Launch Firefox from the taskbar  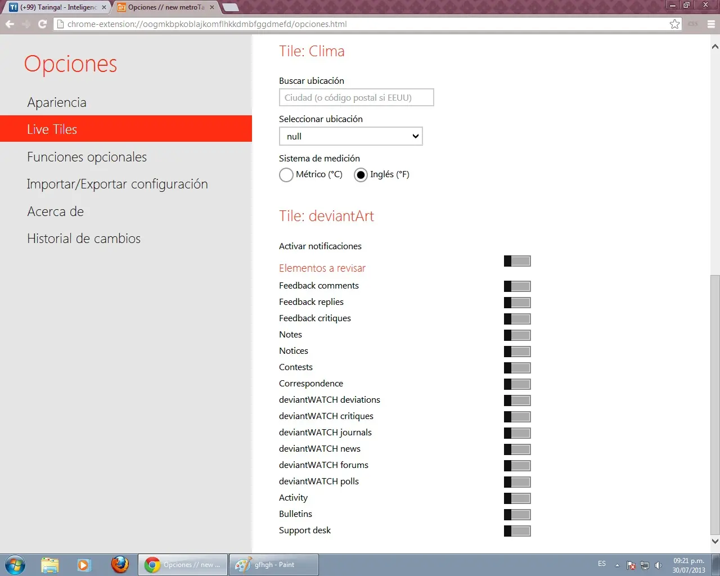119,565
